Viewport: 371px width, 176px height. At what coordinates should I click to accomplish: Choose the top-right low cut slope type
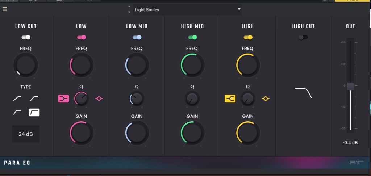coord(34,98)
